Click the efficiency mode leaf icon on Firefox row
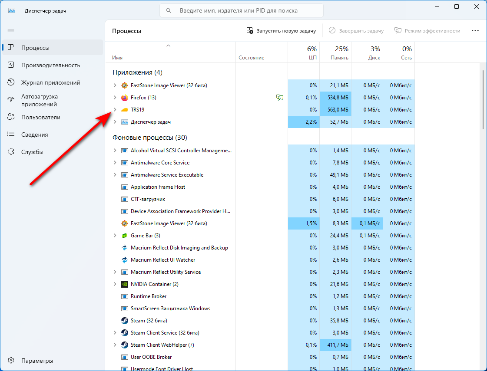The height and width of the screenshot is (371, 487). [279, 97]
